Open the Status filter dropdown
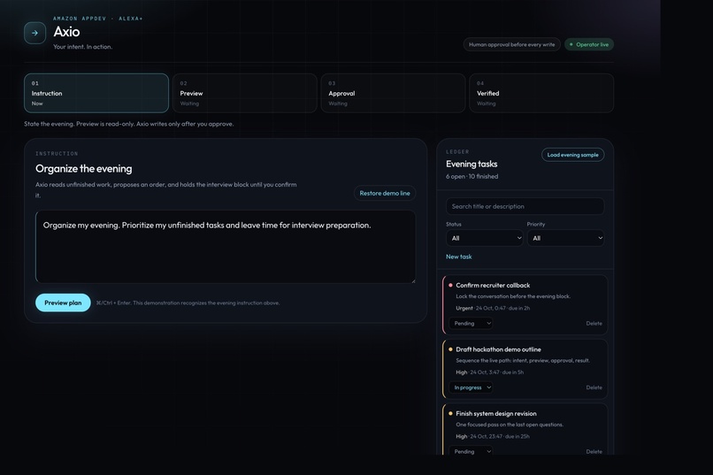713x475 pixels. 484,238
